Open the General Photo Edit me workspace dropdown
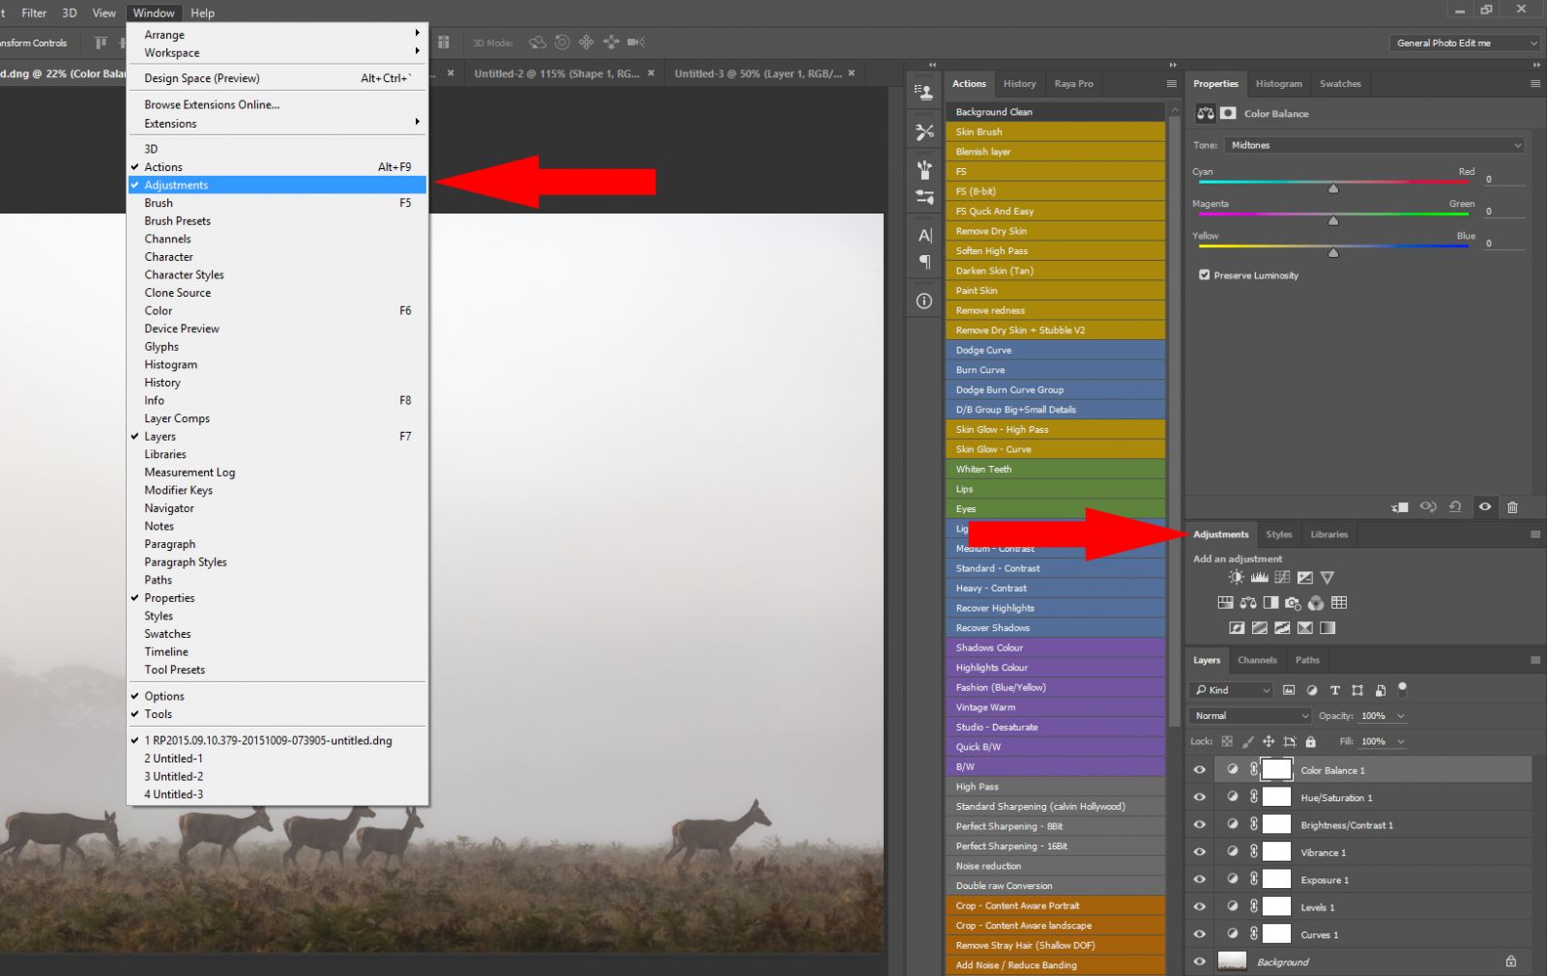Image resolution: width=1547 pixels, height=976 pixels. pyautogui.click(x=1463, y=43)
